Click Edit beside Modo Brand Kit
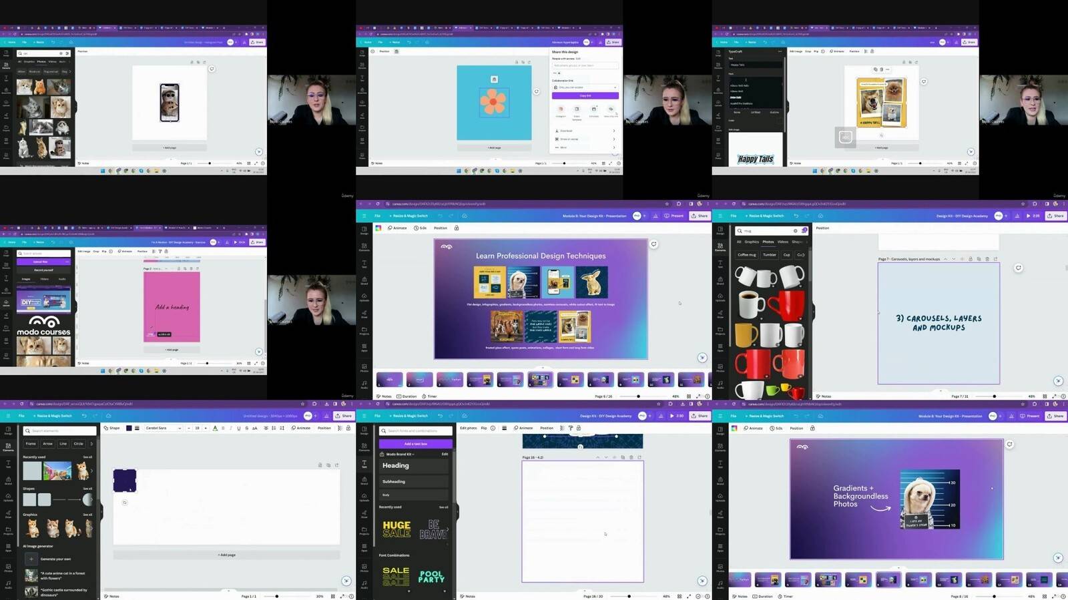The width and height of the screenshot is (1068, 600). tap(445, 454)
